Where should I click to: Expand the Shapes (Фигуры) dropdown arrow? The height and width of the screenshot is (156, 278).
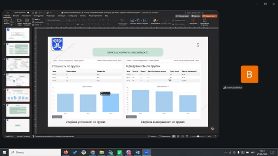[x=141, y=21]
